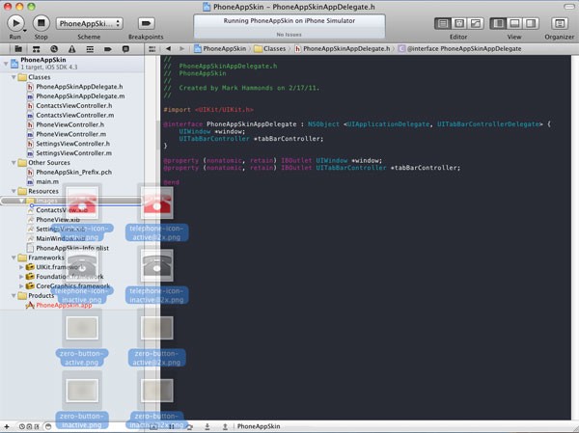579x433 pixels.
Task: Collapse the Resources group
Action: (14, 191)
